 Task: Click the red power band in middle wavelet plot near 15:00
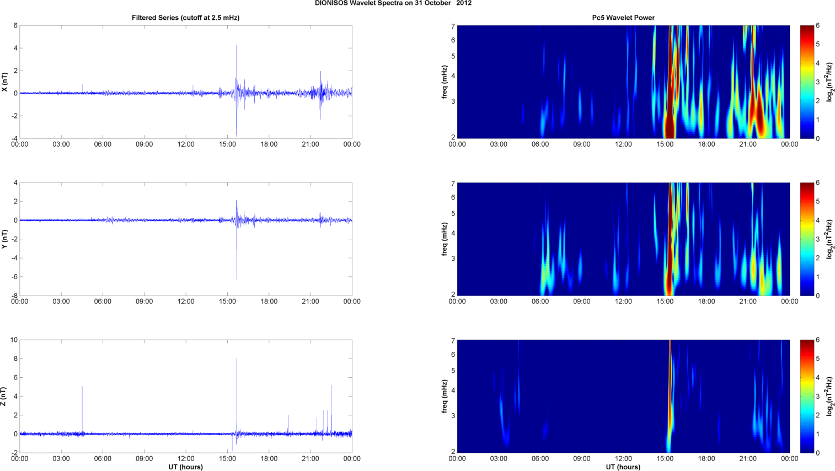click(x=670, y=239)
